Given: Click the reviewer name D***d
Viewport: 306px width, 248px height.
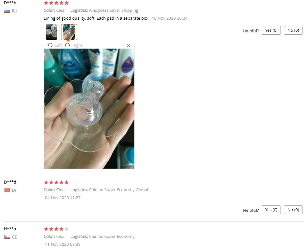Looking at the screenshot, I should point(10,182).
